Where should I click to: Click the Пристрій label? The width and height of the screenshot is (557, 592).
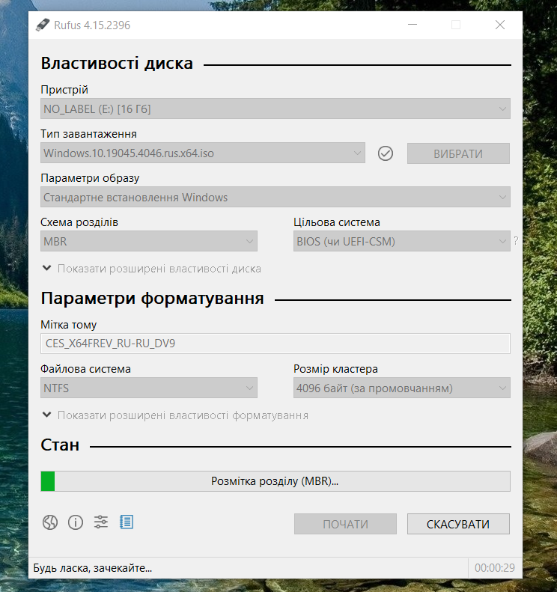(x=64, y=90)
